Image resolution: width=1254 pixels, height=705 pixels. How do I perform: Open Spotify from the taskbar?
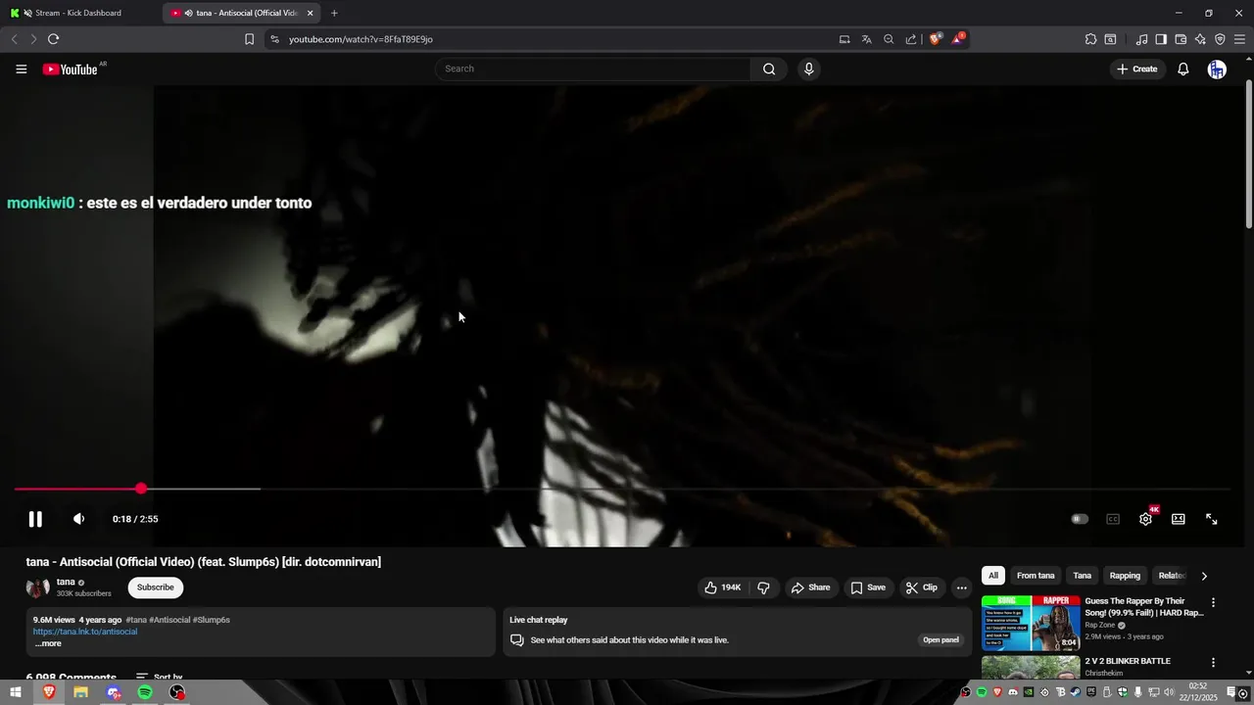145,692
